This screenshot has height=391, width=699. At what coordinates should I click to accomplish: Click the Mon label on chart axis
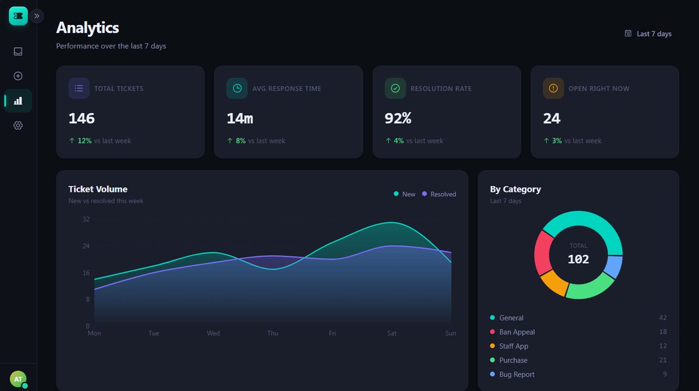[x=94, y=333]
